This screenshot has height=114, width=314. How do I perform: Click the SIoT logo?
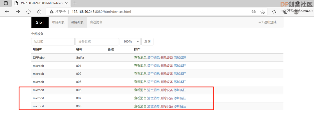click(40, 22)
